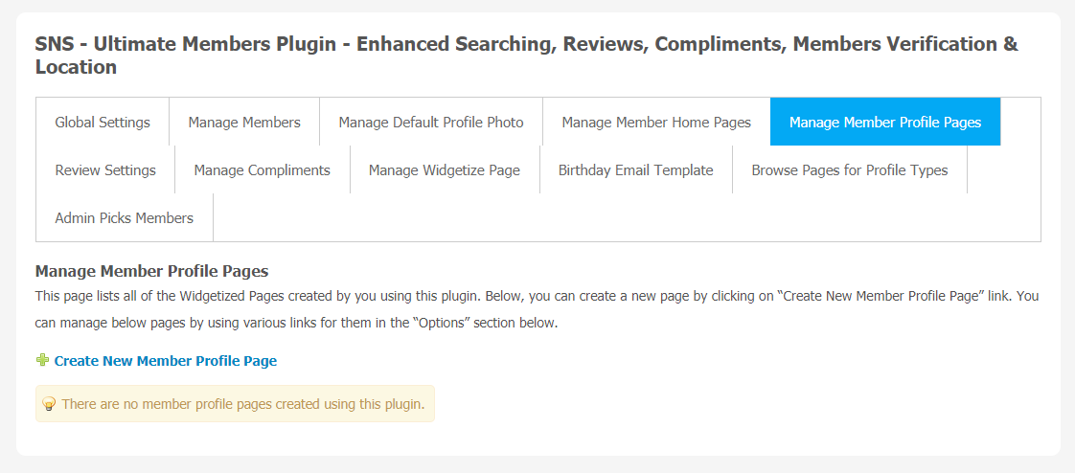Open the Global Settings tab
Screen dimensions: 1075x473
click(103, 122)
